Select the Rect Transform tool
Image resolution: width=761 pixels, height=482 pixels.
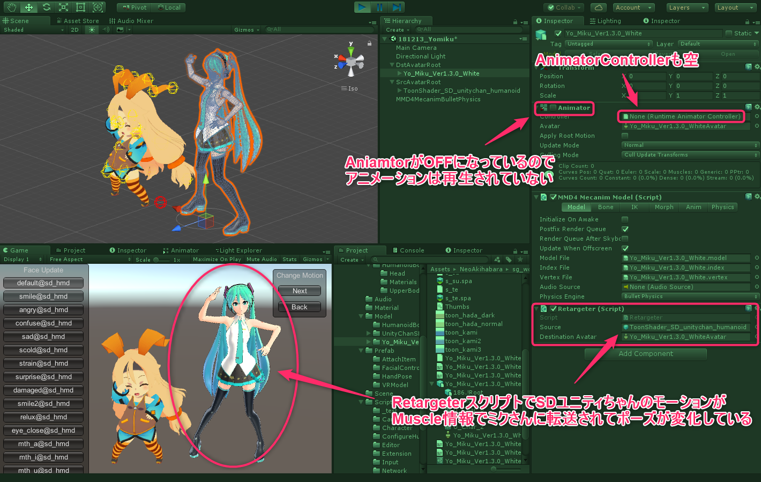(x=80, y=7)
